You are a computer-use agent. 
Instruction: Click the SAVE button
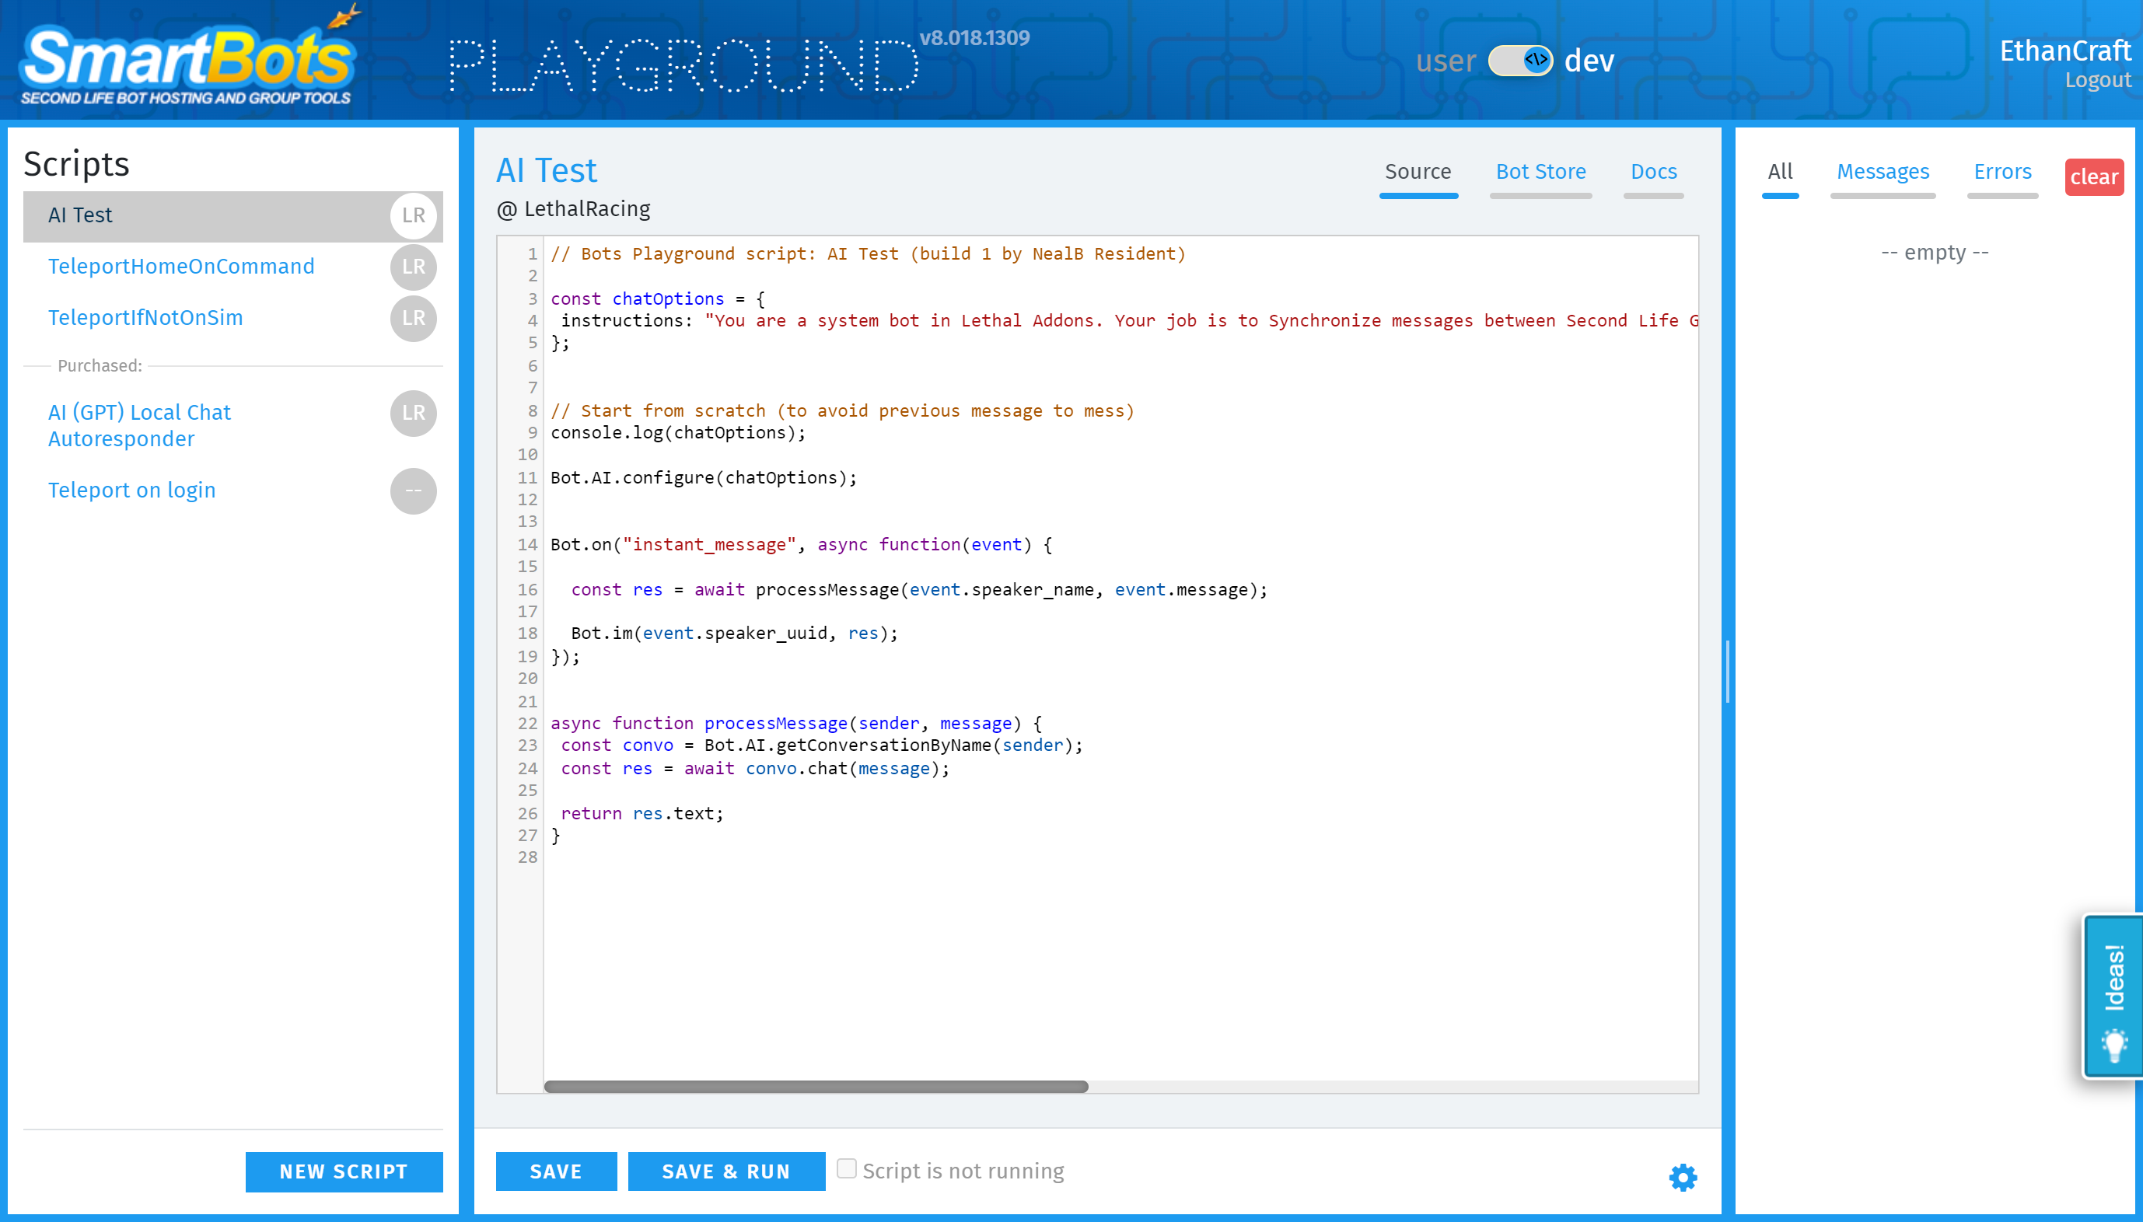(x=556, y=1171)
